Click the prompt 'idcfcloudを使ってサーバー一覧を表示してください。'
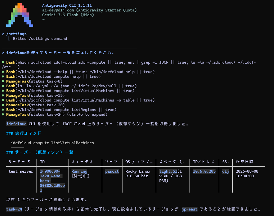The image size is (274, 216). (58, 53)
